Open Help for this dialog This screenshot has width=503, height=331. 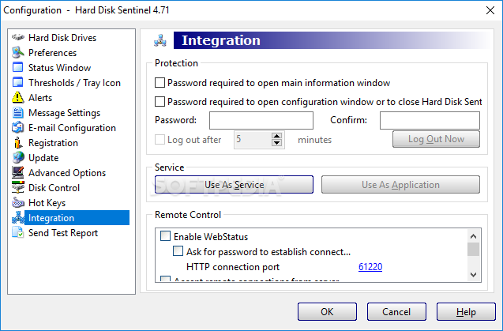point(466,312)
